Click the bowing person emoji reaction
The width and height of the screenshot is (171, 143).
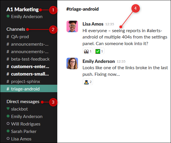pos(88,82)
